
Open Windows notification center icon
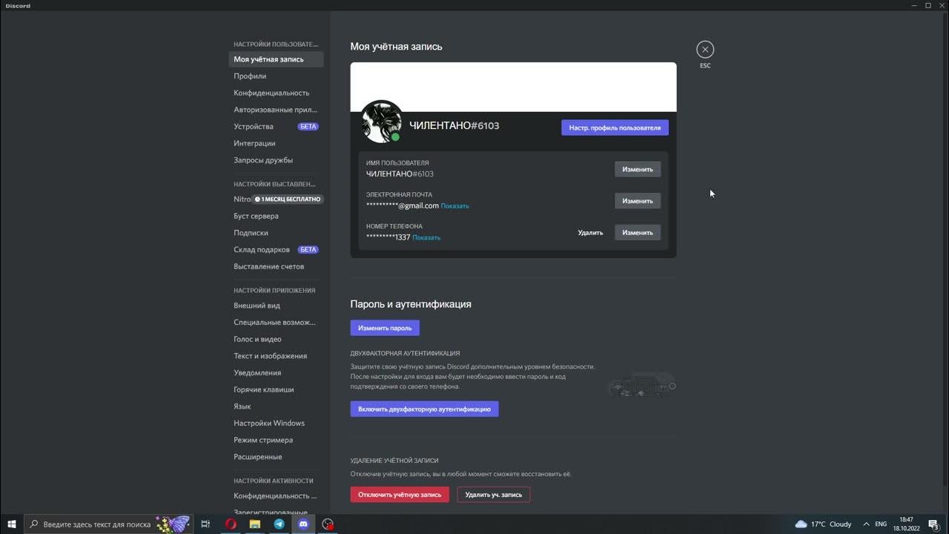(x=933, y=524)
